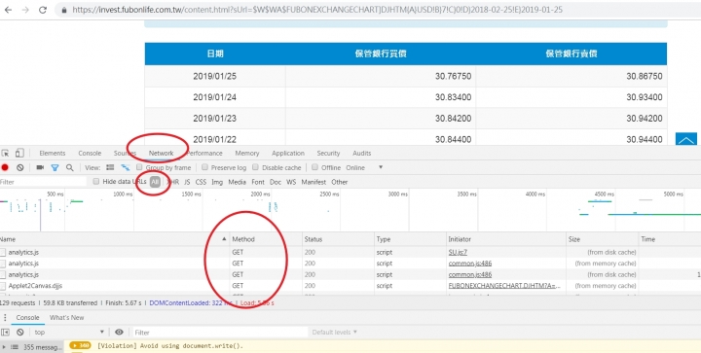Expand the 355 messages group arrow
The image size is (701, 353).
point(4,347)
